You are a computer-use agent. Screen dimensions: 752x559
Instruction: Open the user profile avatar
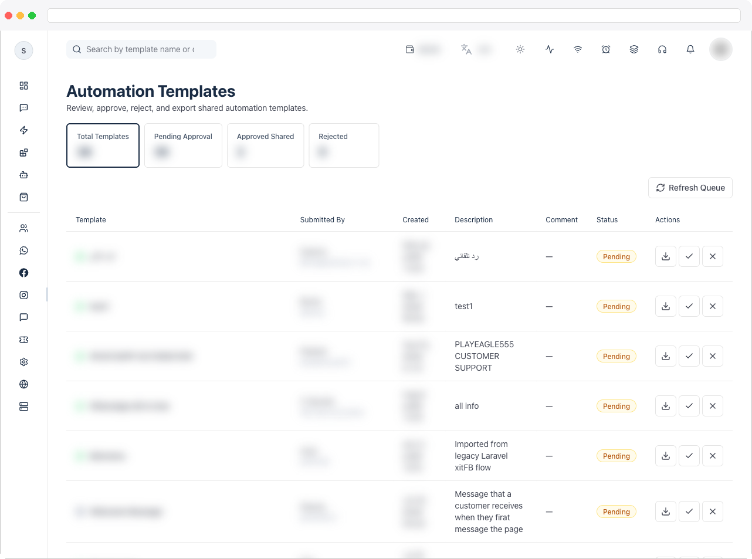[x=721, y=49]
